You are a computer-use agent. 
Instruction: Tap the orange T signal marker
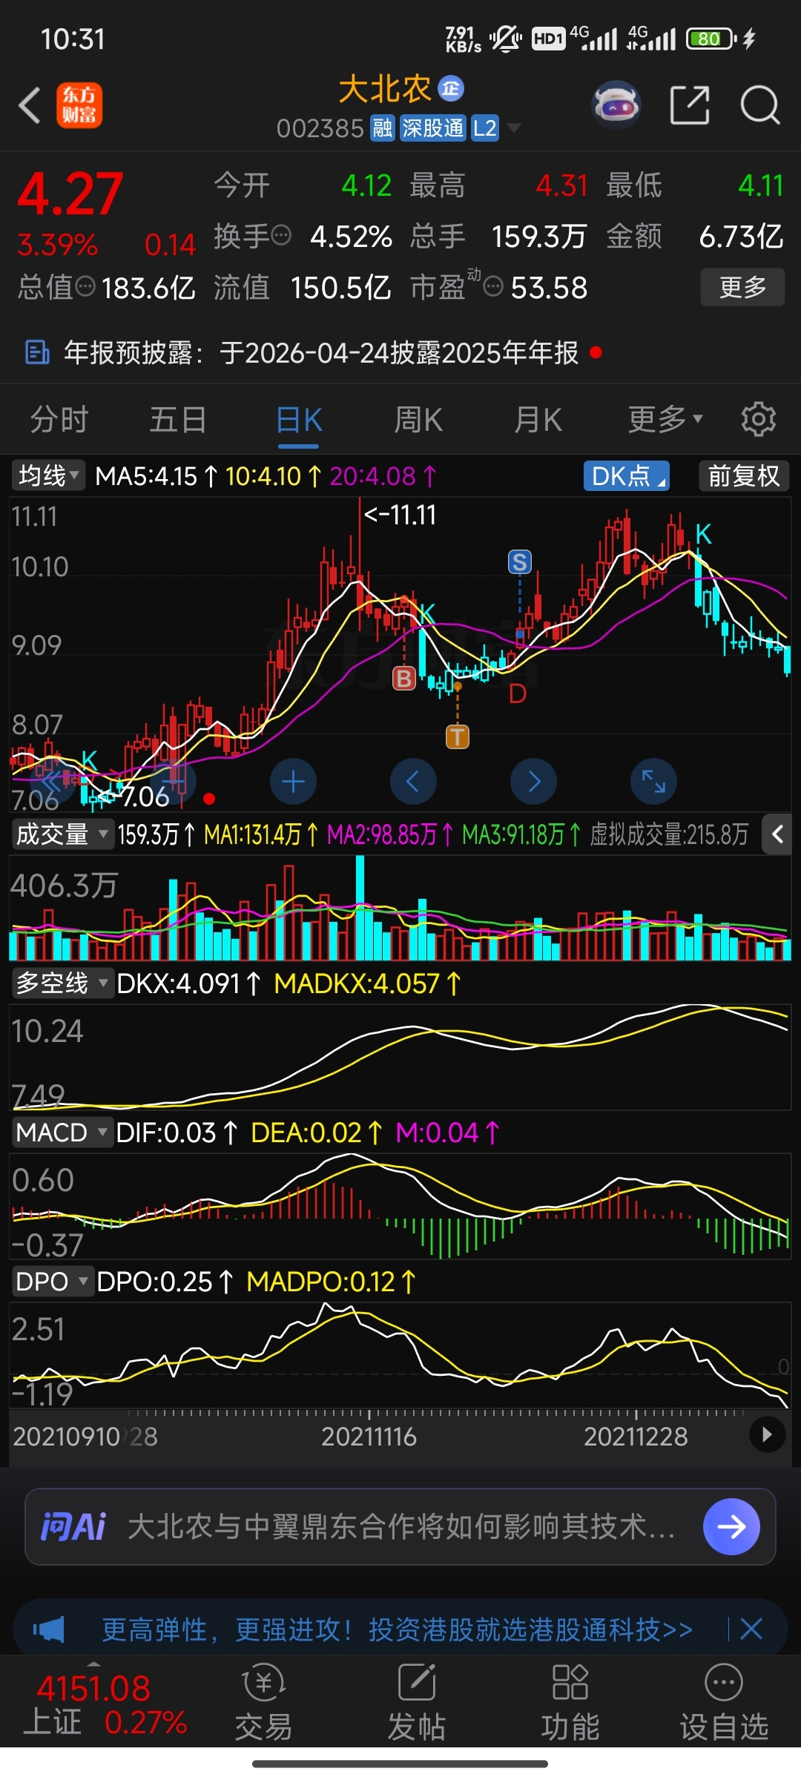pyautogui.click(x=457, y=736)
